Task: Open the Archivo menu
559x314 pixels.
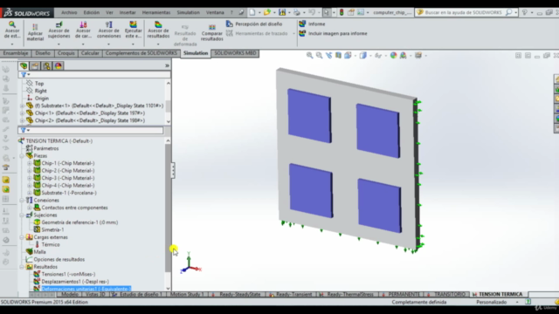Action: point(69,12)
